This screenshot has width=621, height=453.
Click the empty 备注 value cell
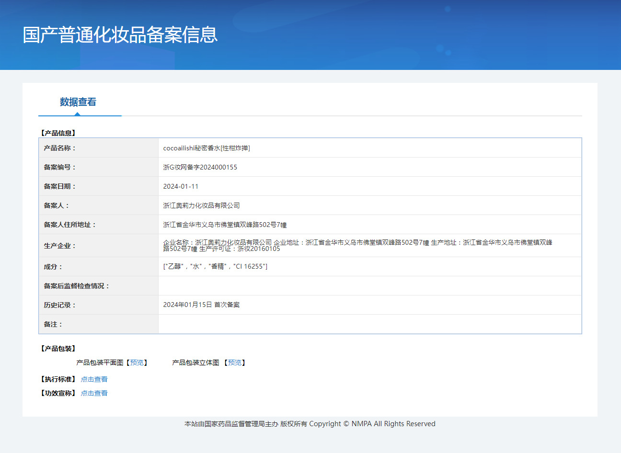(x=369, y=324)
